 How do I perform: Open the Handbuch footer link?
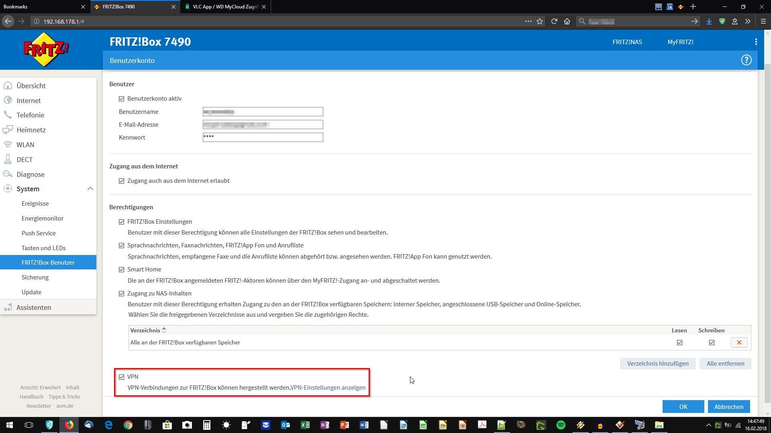(31, 397)
